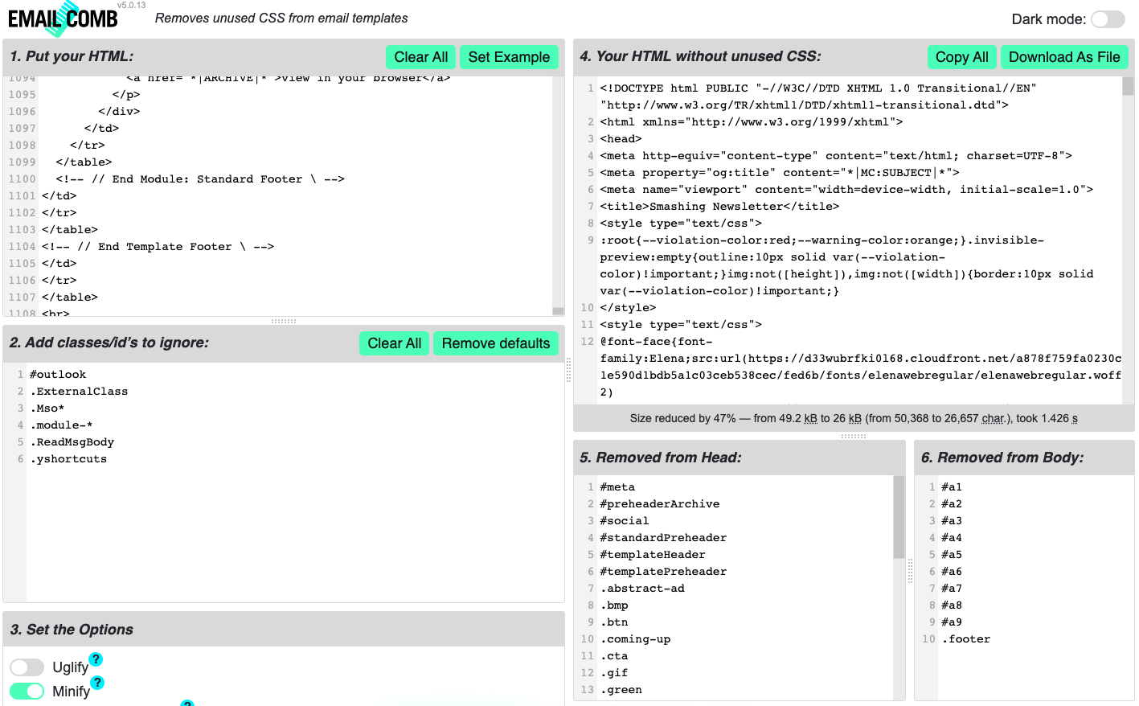The width and height of the screenshot is (1139, 706).
Task: Click divider handle below the size reduced status bar
Action: pyautogui.click(x=853, y=436)
